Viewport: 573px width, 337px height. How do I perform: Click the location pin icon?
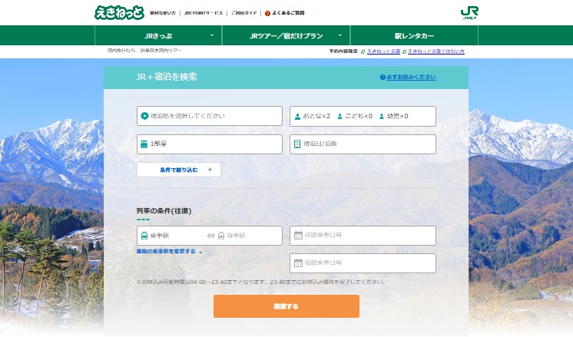click(x=144, y=116)
